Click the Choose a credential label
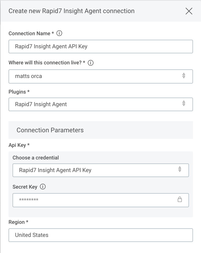Image resolution: width=201 pixels, height=253 pixels. 36,158
